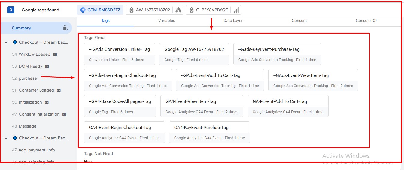Open the Console (0) tab
Screen dimensions: 404x170
point(366,21)
